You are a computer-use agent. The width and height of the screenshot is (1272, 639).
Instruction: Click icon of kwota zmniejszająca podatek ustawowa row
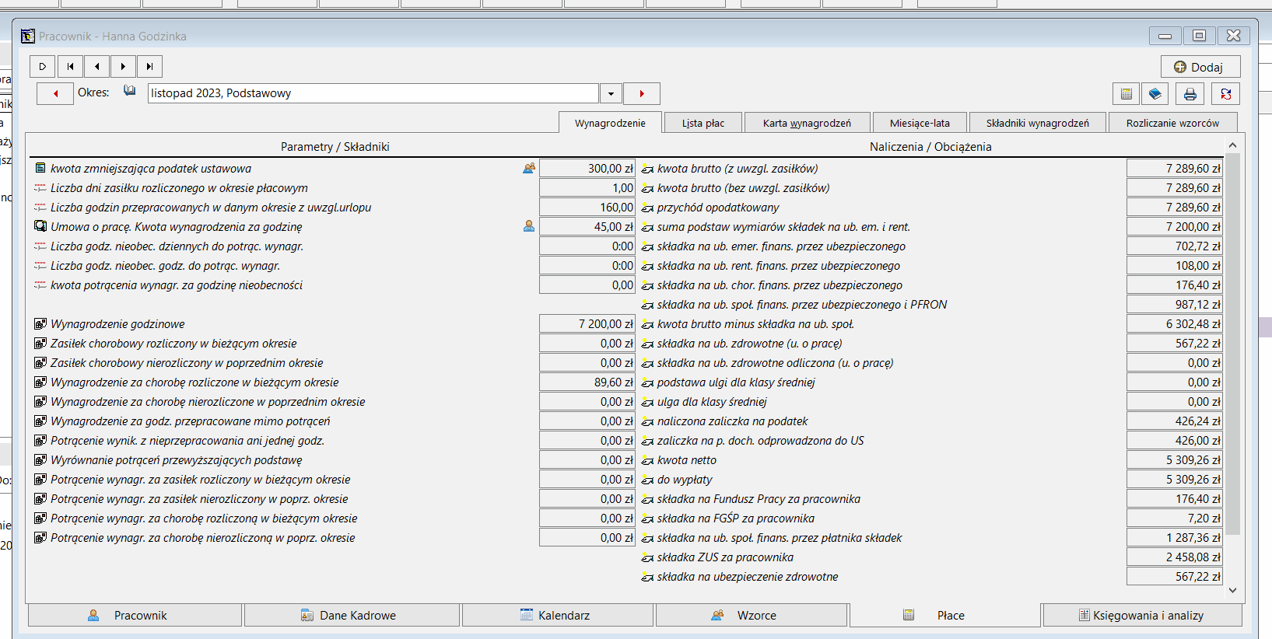(40, 168)
